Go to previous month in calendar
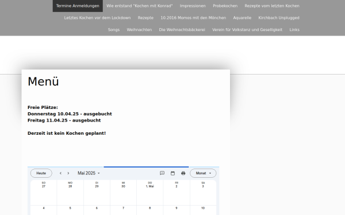This screenshot has width=345, height=215. tap(60, 173)
